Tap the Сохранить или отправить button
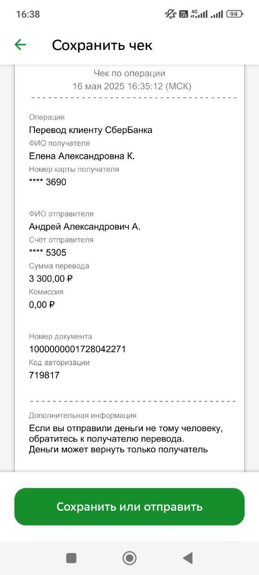The width and height of the screenshot is (259, 575). [x=129, y=507]
